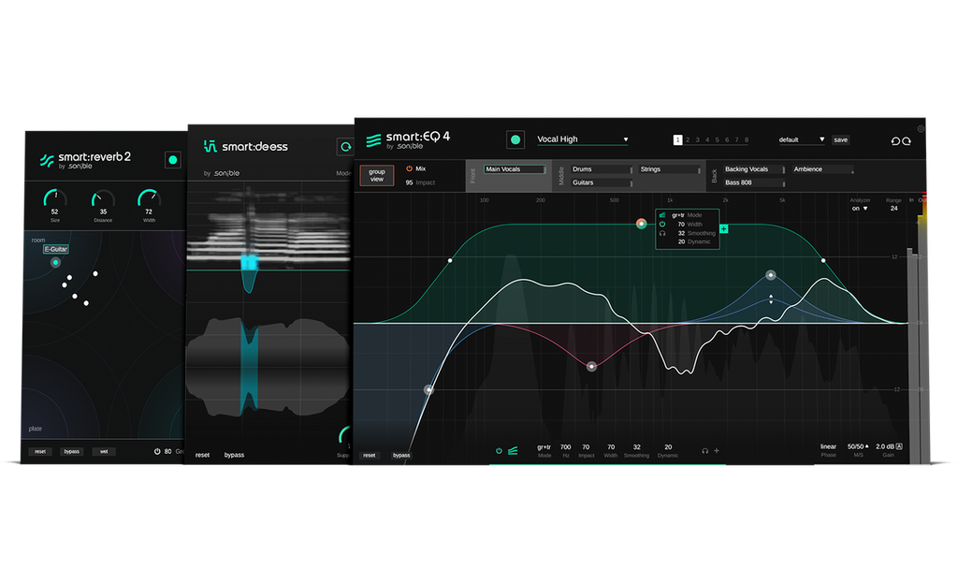The height and width of the screenshot is (583, 958).
Task: Click the green plus button on popup
Action: [x=724, y=228]
